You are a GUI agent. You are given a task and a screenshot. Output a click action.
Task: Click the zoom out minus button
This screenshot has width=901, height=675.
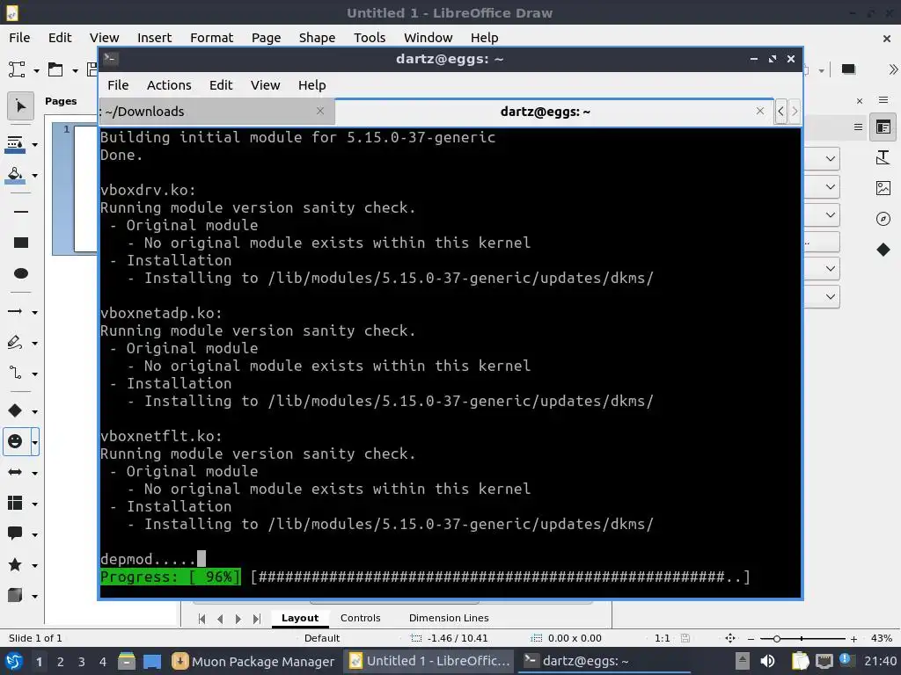(751, 639)
